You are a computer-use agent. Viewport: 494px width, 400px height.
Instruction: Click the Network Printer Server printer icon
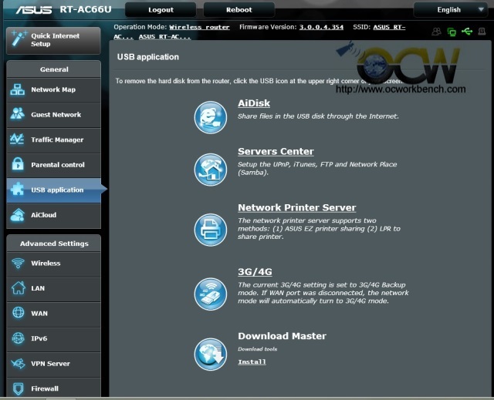[x=211, y=230]
